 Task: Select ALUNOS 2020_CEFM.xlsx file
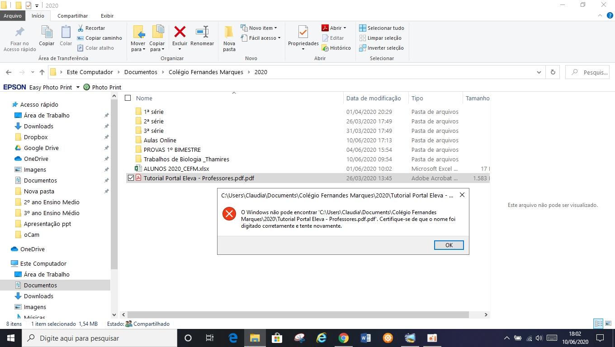coord(176,169)
